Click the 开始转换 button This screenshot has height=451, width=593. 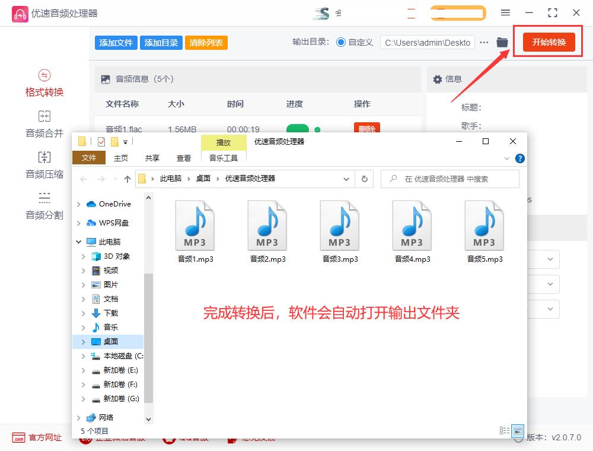(547, 42)
